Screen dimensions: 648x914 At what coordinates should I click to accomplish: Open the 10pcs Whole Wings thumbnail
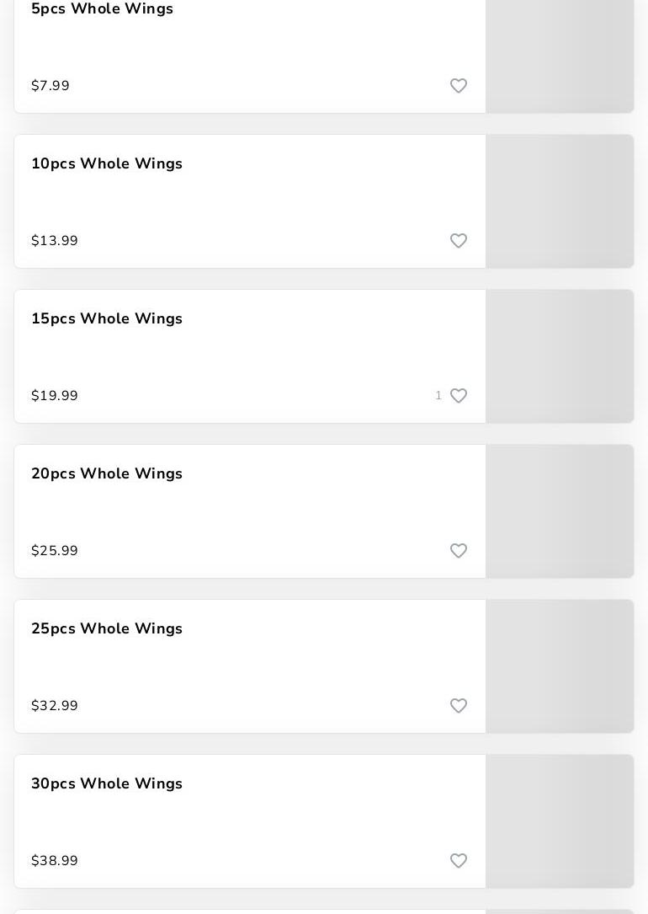[560, 201]
